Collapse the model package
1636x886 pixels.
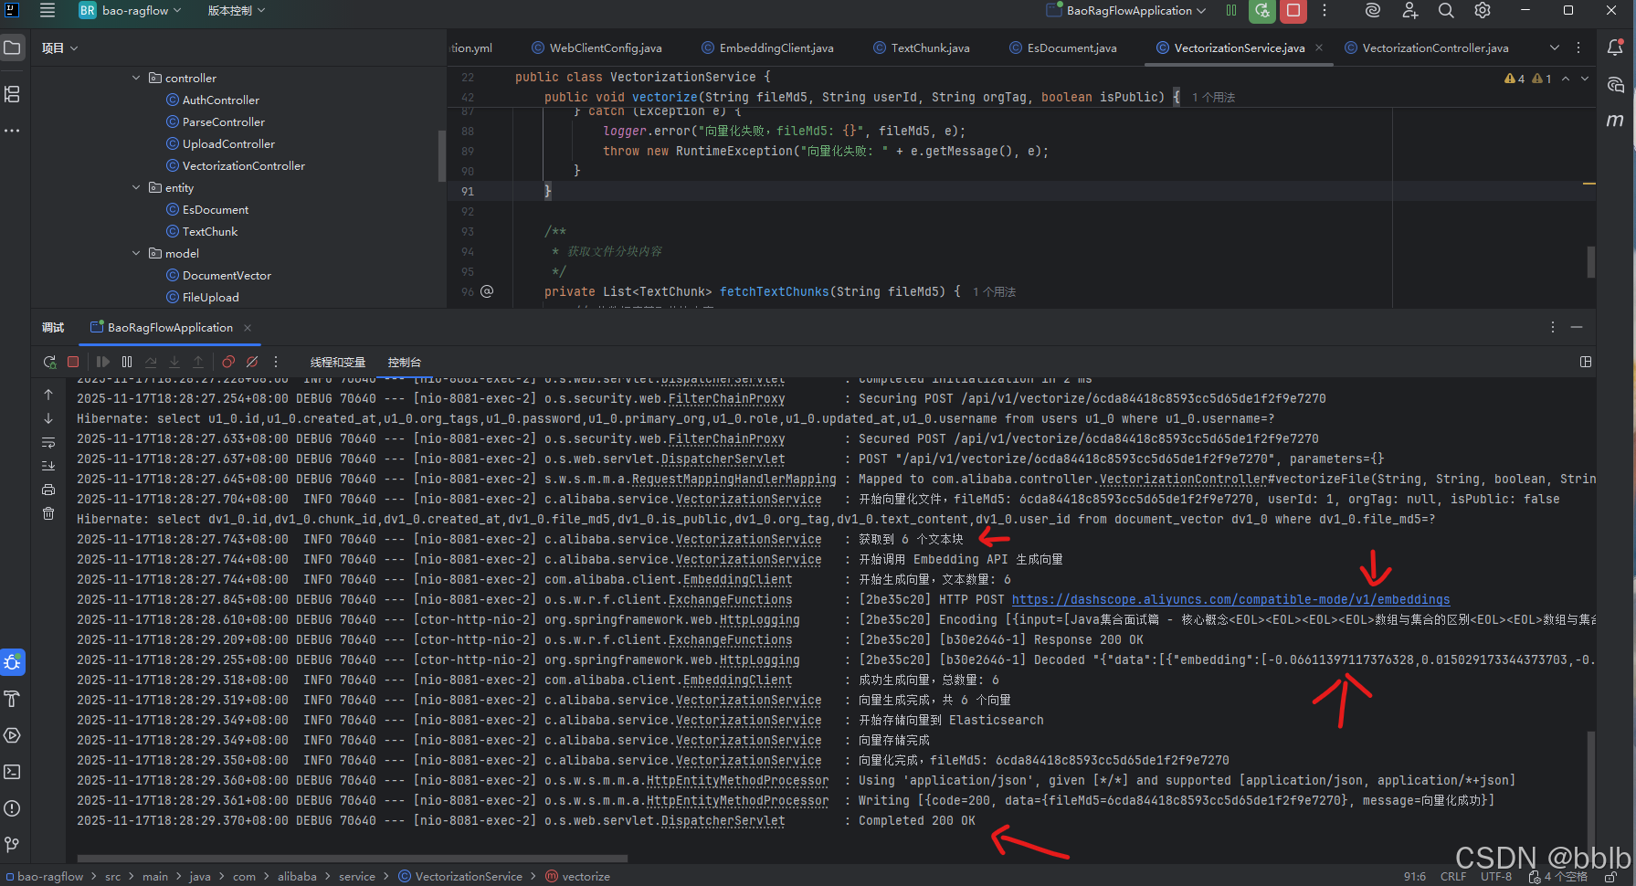click(136, 253)
